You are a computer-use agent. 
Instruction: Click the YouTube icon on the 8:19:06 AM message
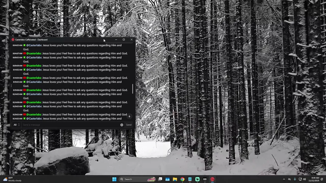tap(24, 90)
